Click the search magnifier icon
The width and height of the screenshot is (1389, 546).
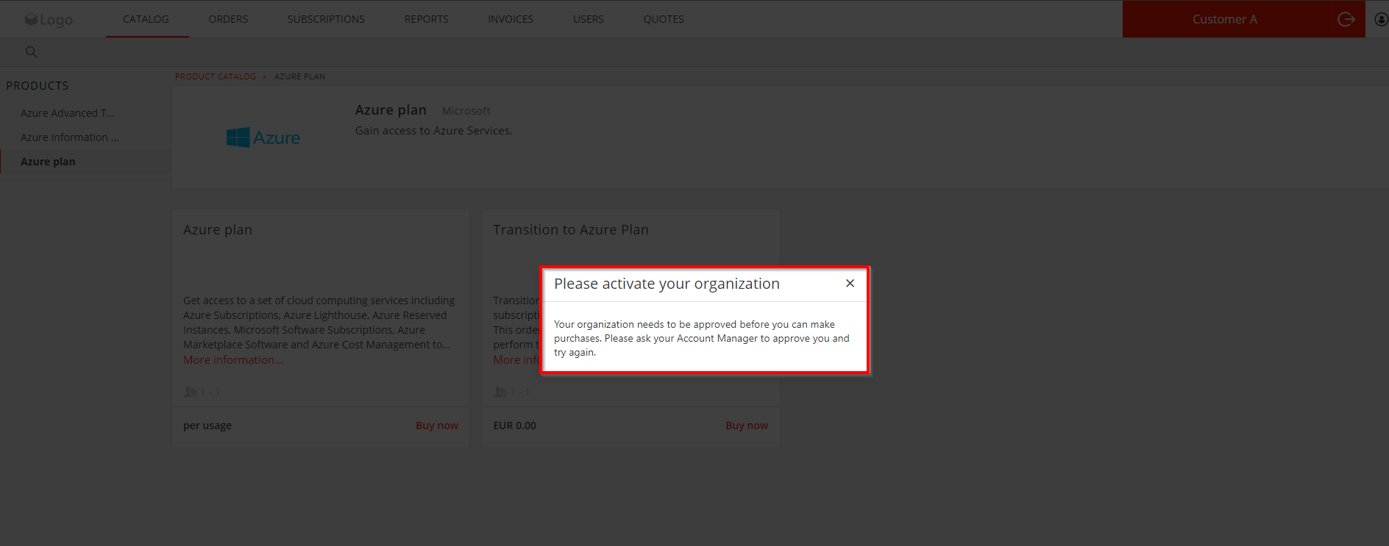pyautogui.click(x=31, y=52)
